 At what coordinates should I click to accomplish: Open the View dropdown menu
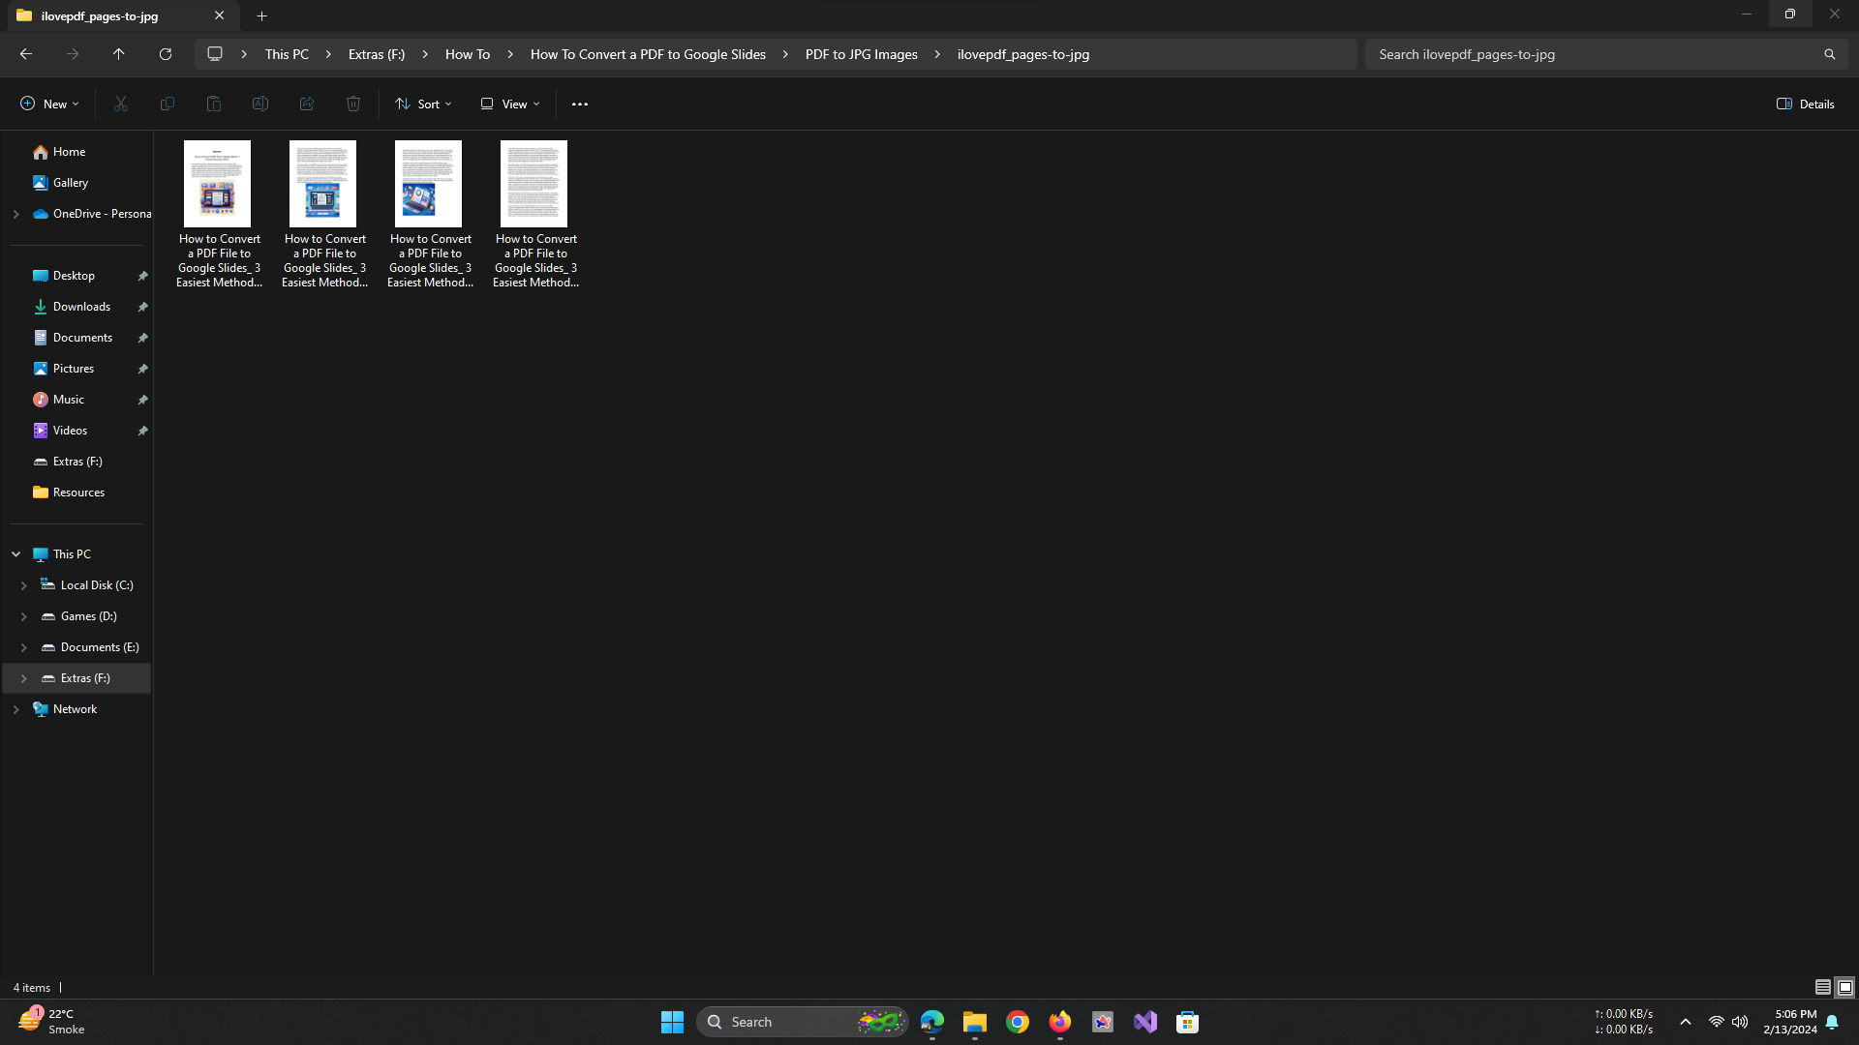pos(510,104)
